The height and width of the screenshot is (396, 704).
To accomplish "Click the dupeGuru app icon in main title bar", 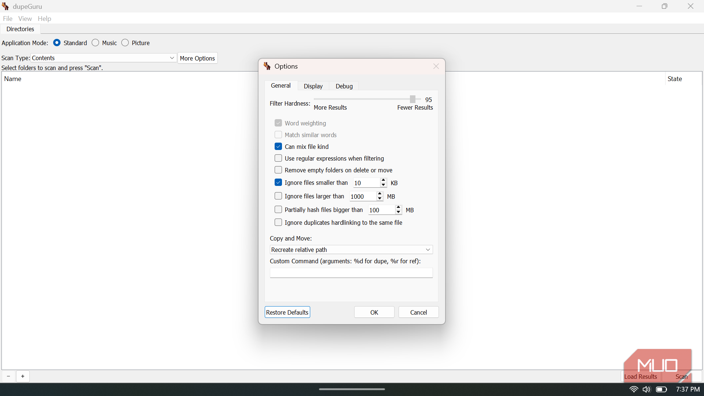I will [5, 6].
